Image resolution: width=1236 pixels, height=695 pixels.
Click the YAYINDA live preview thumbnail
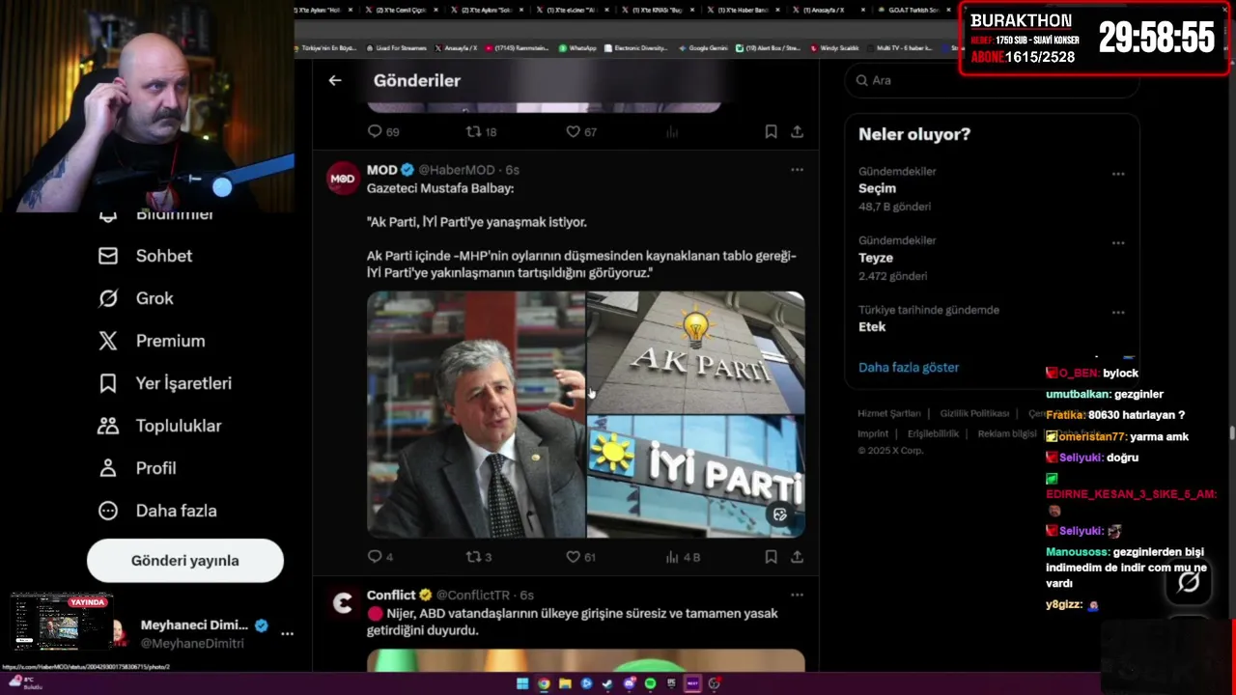tap(61, 623)
